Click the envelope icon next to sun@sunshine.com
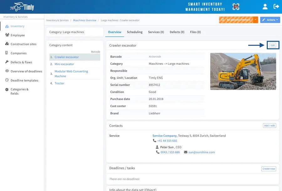282x191 pixels. click(185, 152)
